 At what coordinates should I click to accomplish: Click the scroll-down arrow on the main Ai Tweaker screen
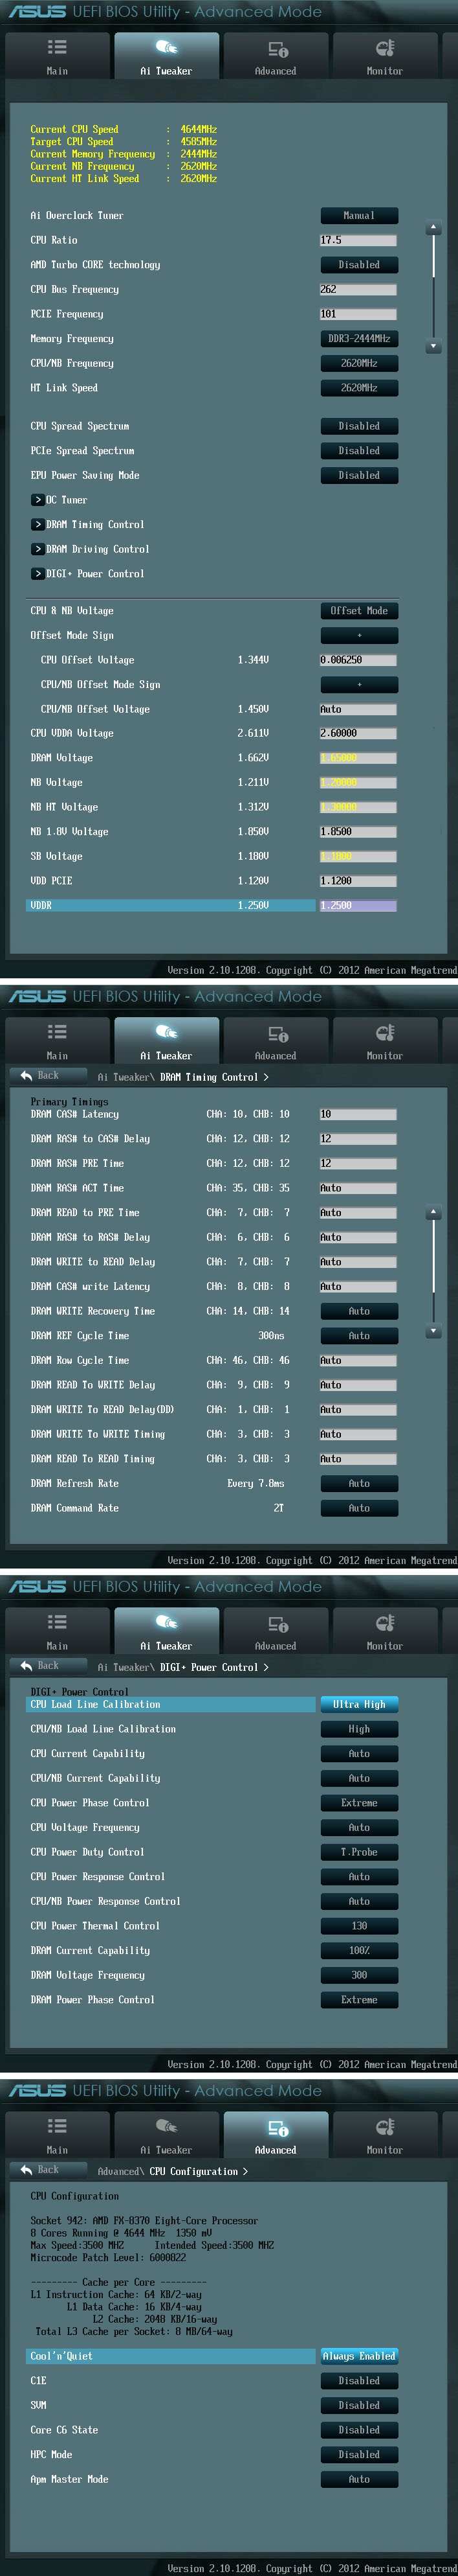coord(433,346)
